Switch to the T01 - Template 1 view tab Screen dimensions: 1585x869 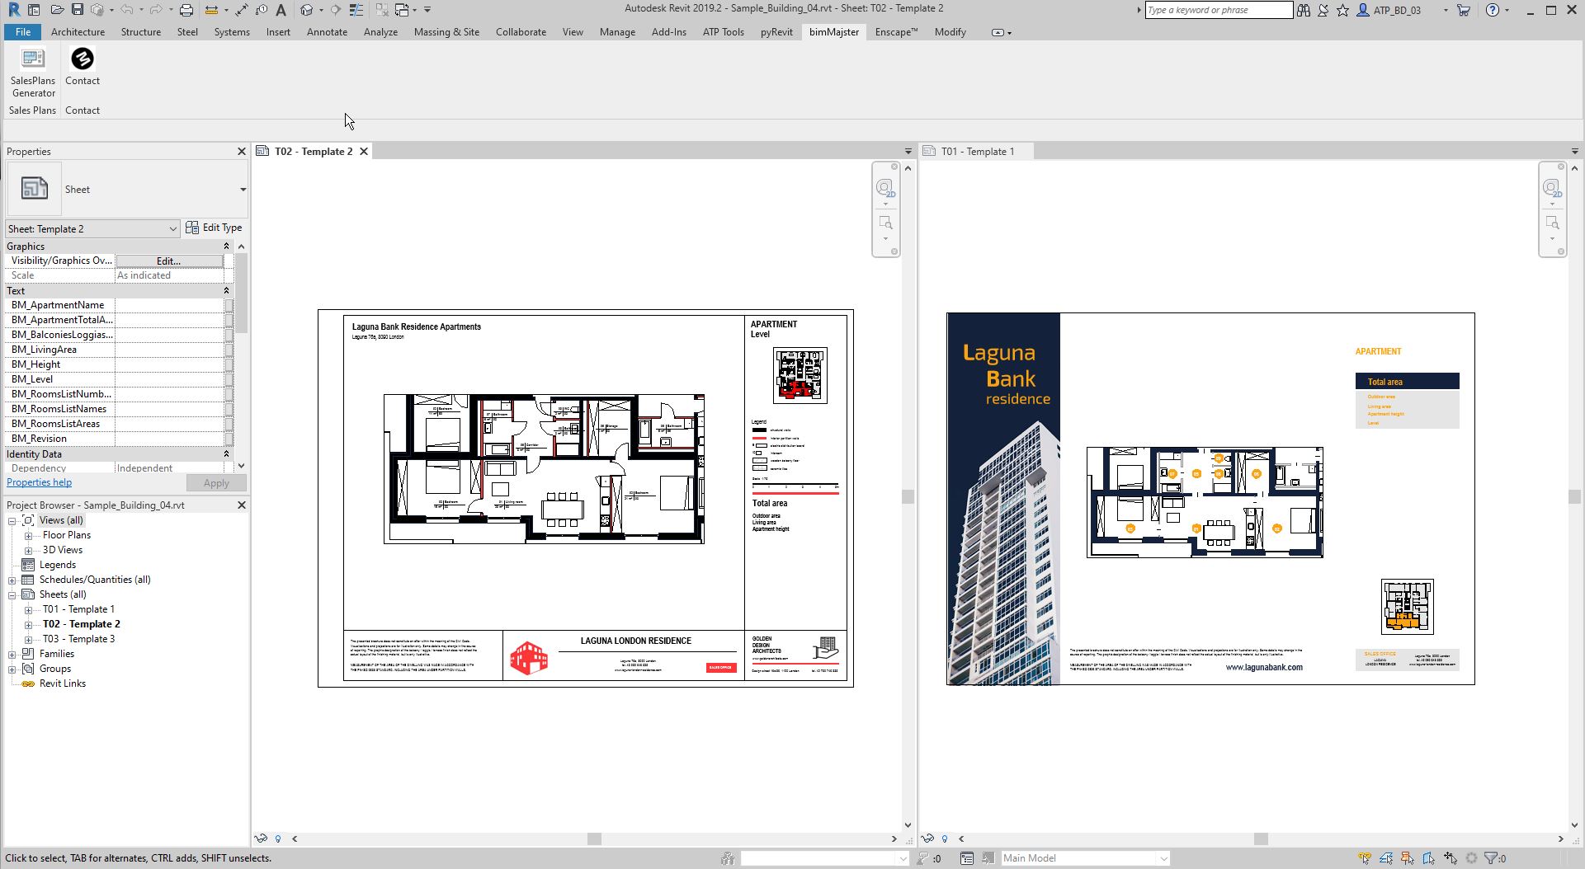978,152
